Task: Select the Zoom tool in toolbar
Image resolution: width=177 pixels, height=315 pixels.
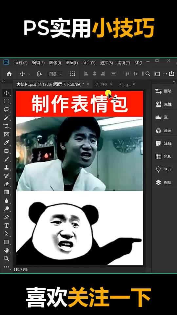Action: pyautogui.click(x=7, y=259)
